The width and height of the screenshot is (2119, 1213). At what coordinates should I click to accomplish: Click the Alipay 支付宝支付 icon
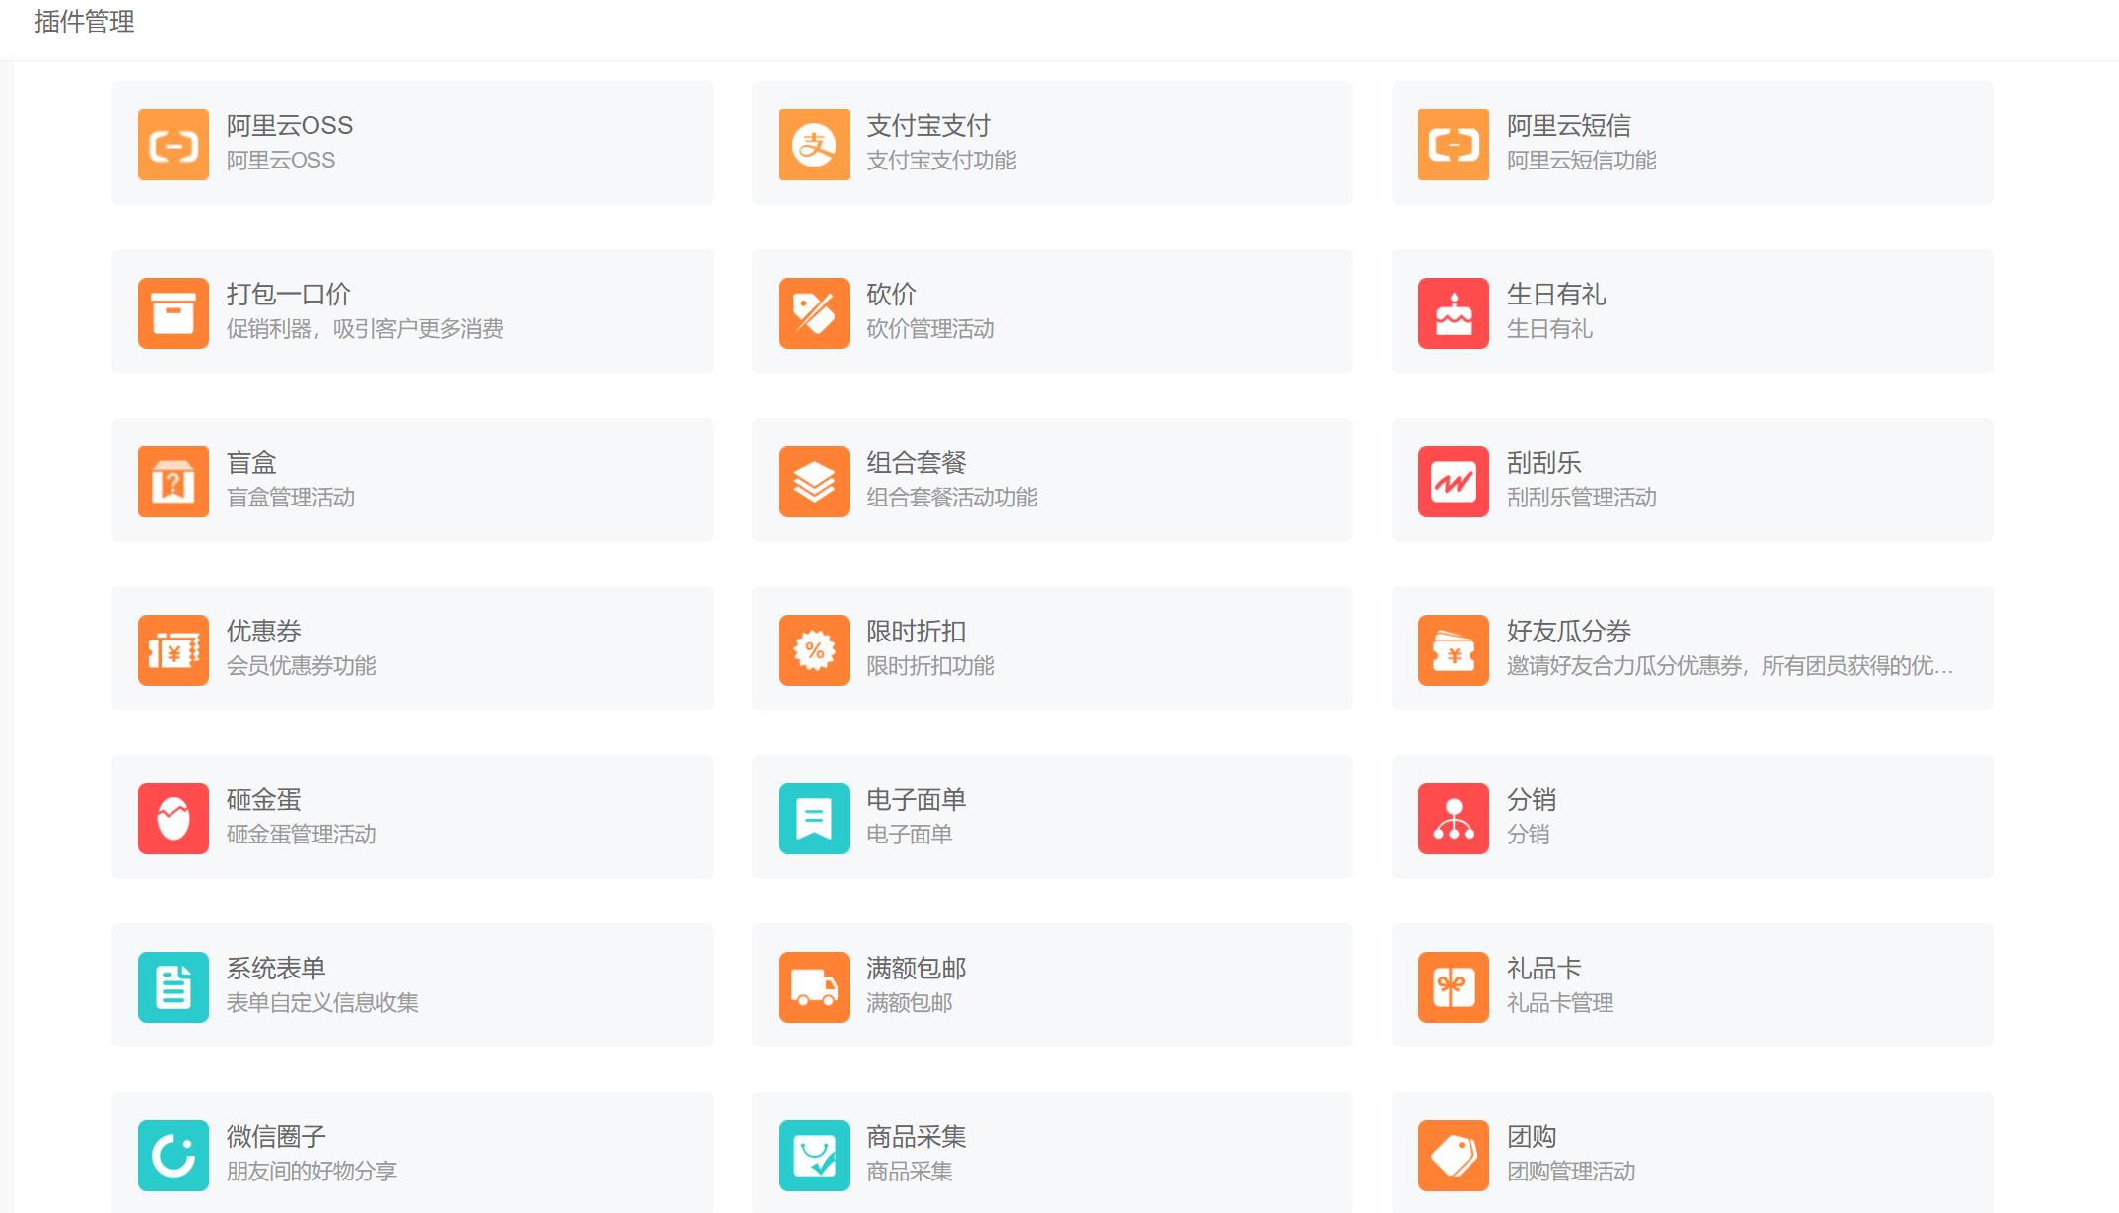pyautogui.click(x=812, y=144)
